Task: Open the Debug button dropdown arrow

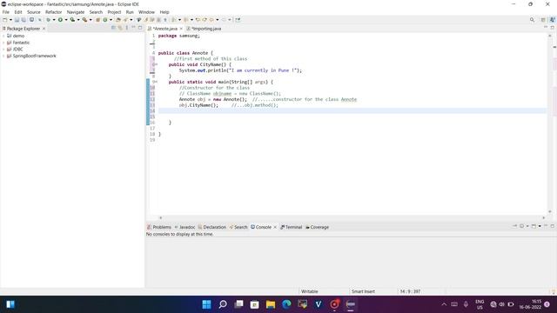Action: click(54, 20)
